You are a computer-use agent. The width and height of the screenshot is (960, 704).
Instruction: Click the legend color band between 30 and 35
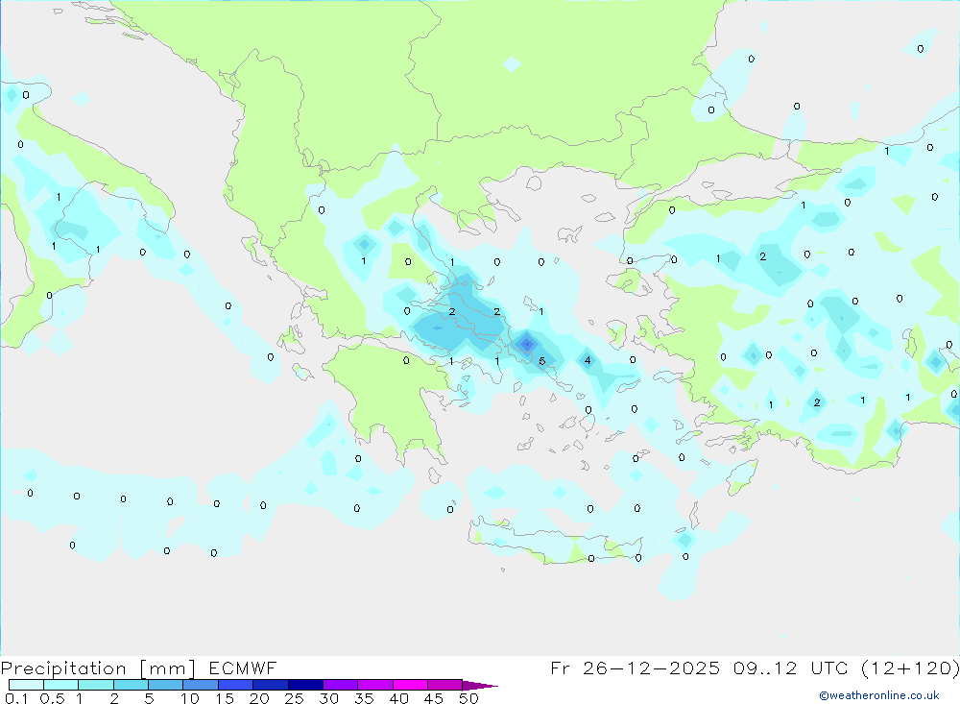pyautogui.click(x=341, y=685)
